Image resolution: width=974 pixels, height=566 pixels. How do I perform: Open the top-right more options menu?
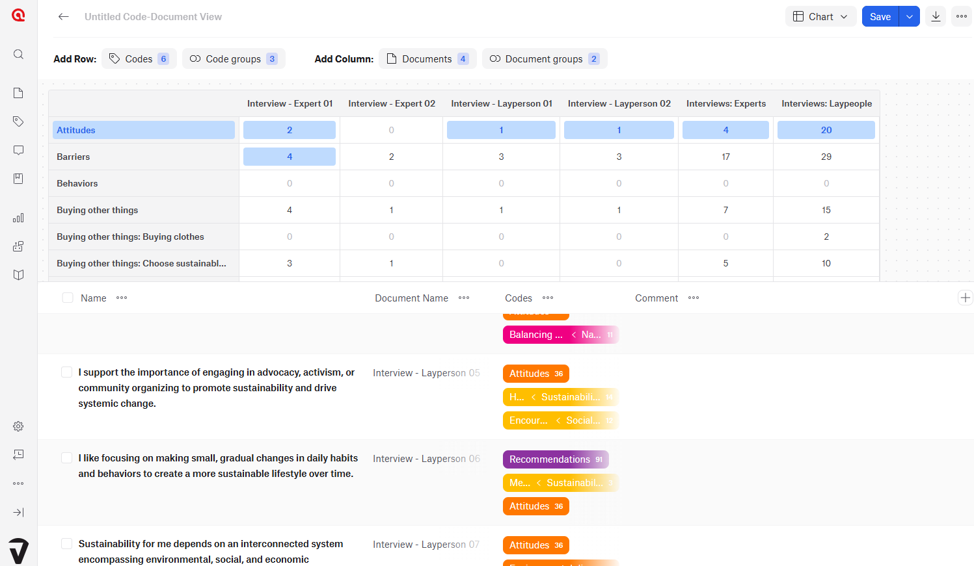coord(962,16)
